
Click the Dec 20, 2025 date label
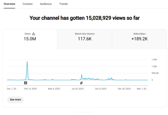pyautogui.click(x=124, y=89)
